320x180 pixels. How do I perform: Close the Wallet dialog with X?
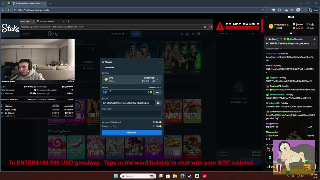point(160,62)
